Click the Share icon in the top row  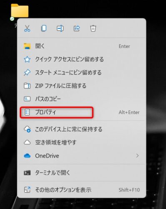click(x=77, y=28)
